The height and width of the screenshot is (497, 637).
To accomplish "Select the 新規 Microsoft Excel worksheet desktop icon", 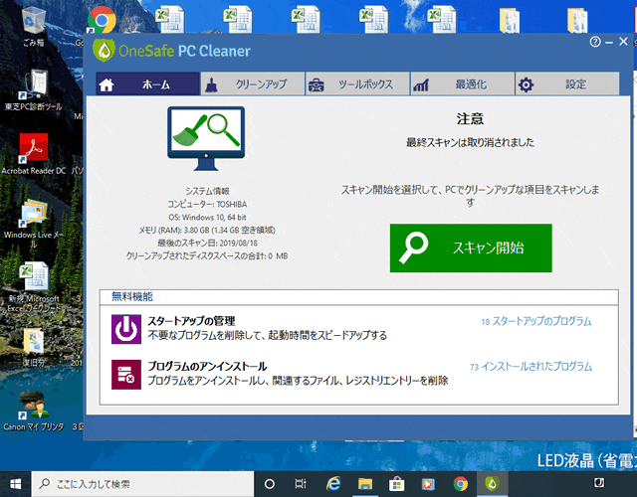I will (x=33, y=287).
